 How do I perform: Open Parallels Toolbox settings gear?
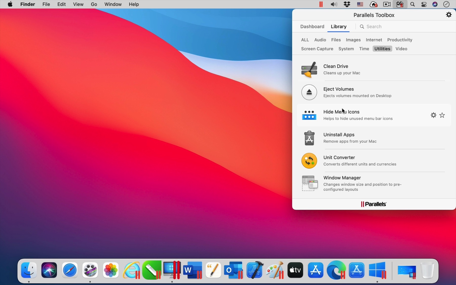pos(449,15)
